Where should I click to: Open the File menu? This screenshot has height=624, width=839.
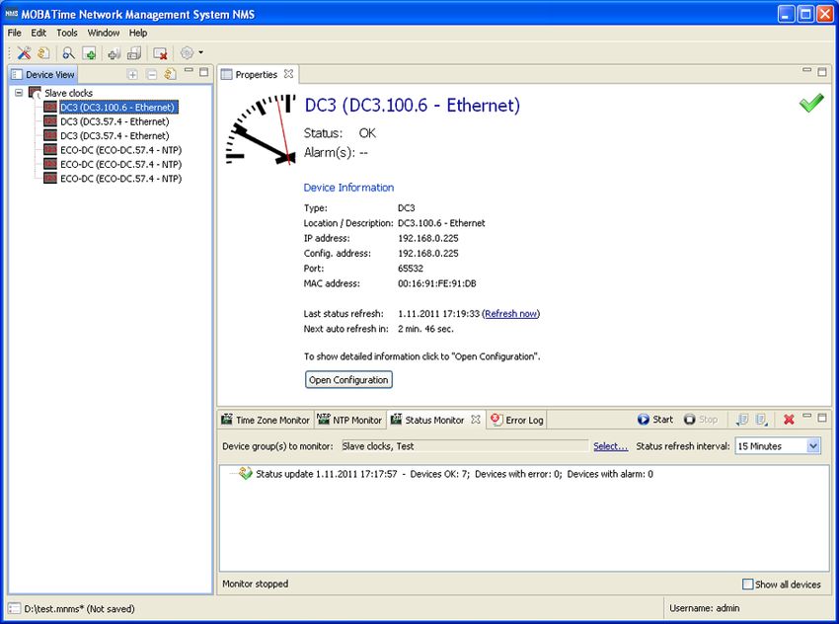(x=15, y=33)
